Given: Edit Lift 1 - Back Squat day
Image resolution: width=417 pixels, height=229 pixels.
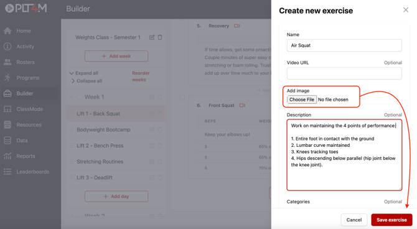Looking at the screenshot, I should (152, 114).
